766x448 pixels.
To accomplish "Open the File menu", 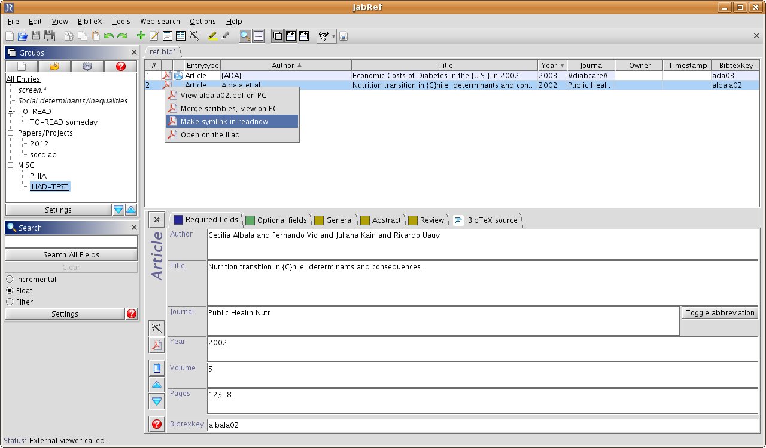I will tap(13, 22).
